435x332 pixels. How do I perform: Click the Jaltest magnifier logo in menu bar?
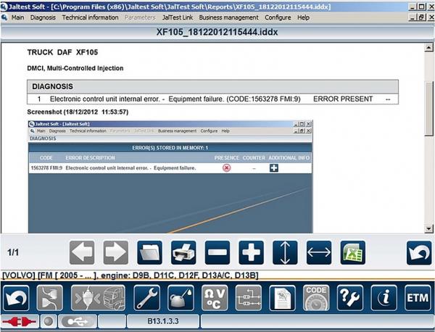click(4, 17)
